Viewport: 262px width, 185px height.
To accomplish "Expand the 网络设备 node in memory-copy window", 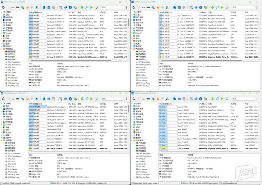I will tap(1, 122).
